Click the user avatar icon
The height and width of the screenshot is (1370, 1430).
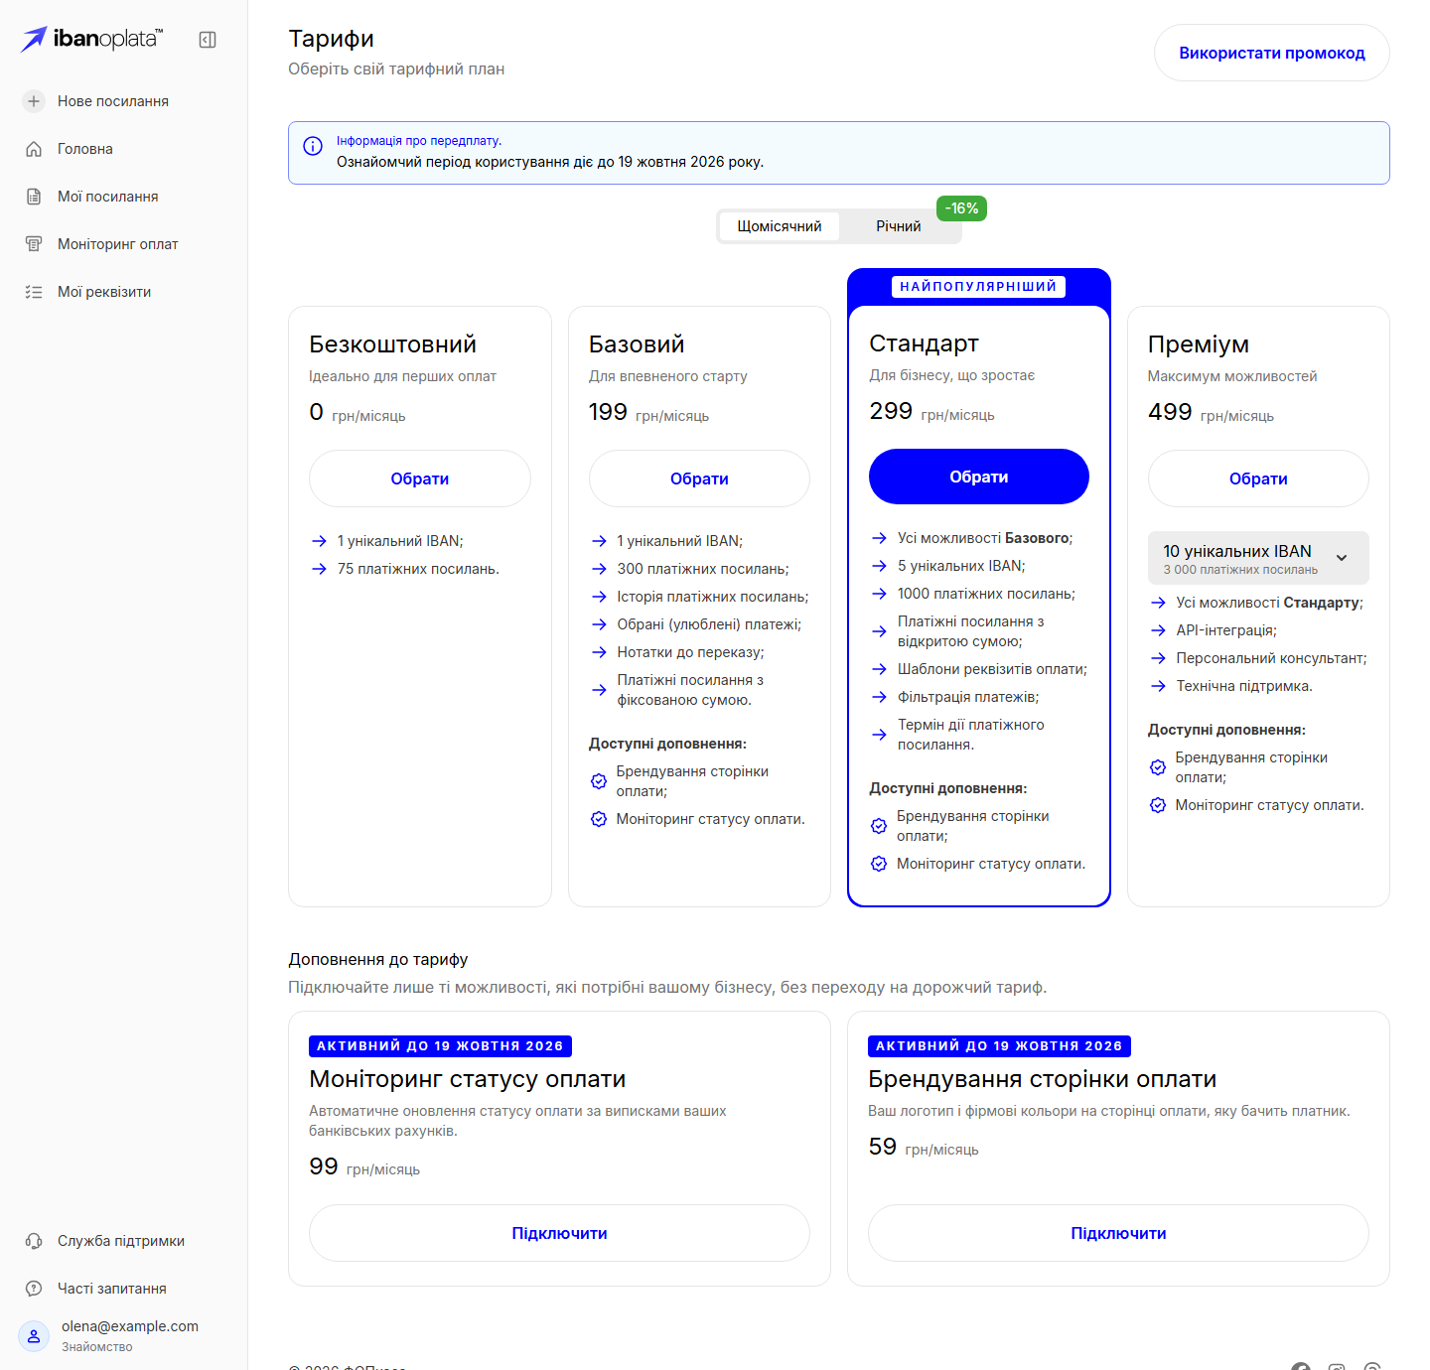[x=34, y=1336]
